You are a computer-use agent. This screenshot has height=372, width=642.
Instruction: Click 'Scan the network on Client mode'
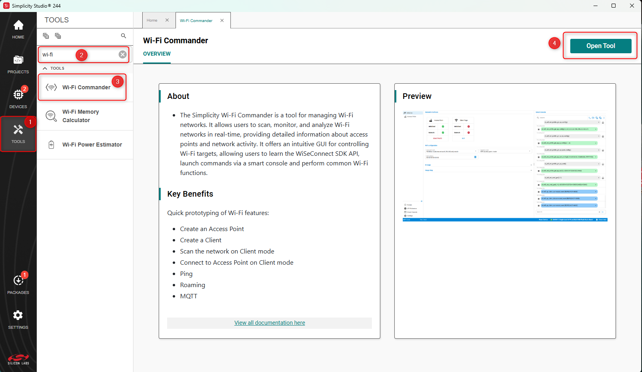(x=227, y=251)
